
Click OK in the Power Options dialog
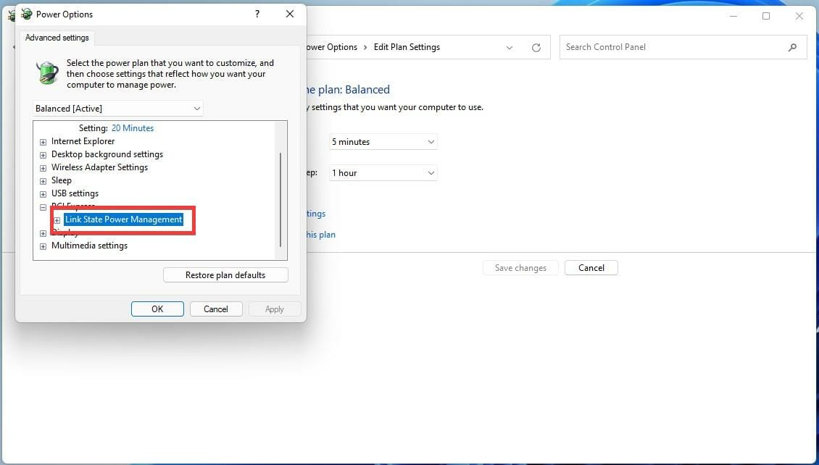[157, 309]
